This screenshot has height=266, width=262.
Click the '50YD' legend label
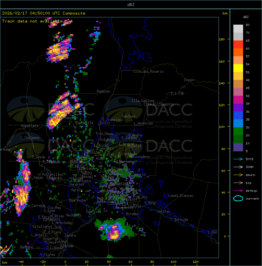click(249, 159)
